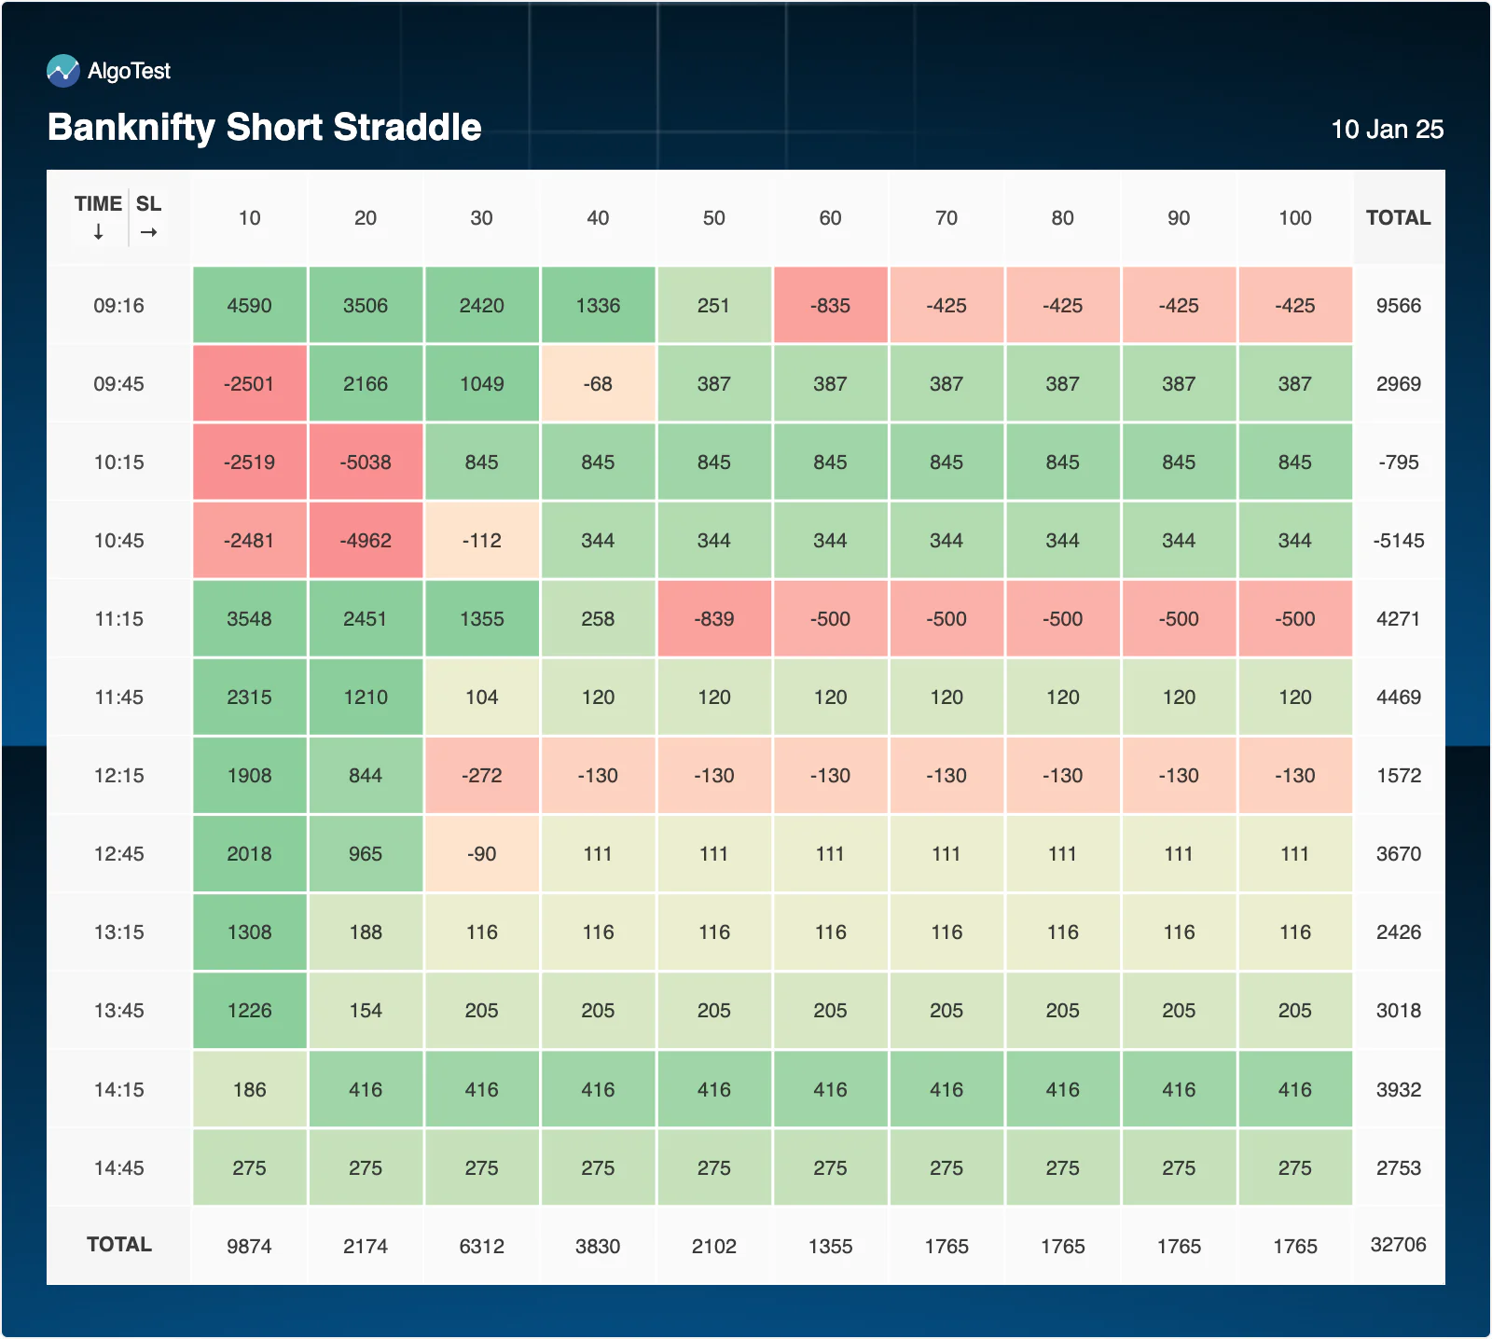Select the 14:45 time row label
Image resolution: width=1492 pixels, height=1339 pixels.
tap(118, 1167)
